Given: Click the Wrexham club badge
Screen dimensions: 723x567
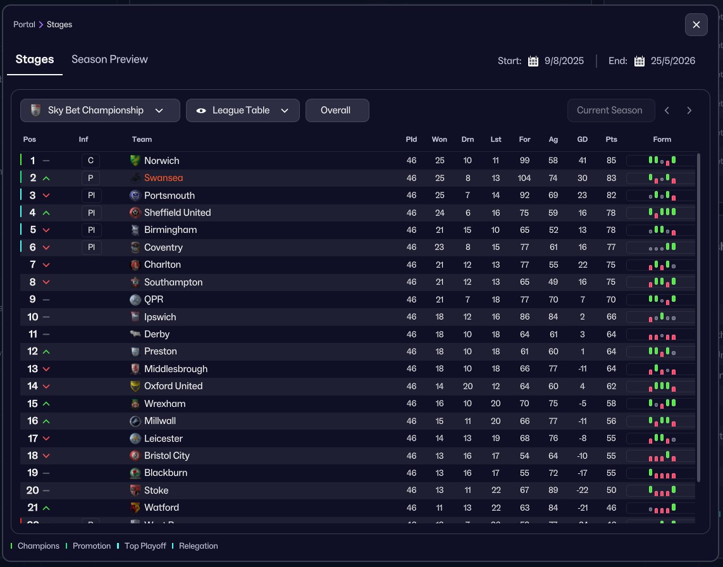Looking at the screenshot, I should tap(135, 404).
